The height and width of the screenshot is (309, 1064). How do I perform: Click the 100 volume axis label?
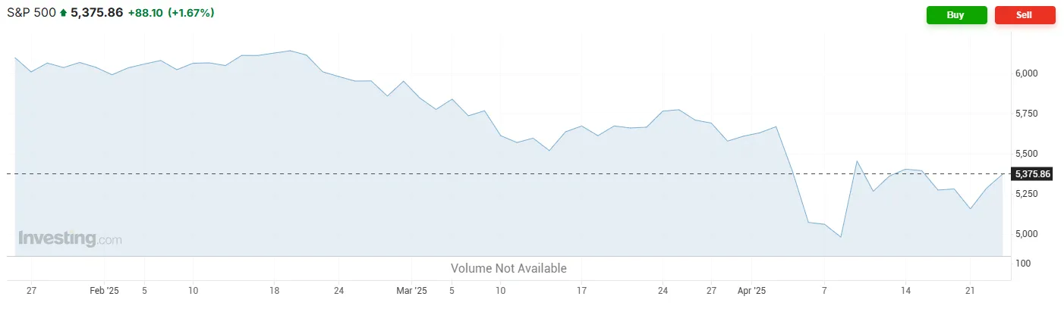tap(1024, 264)
